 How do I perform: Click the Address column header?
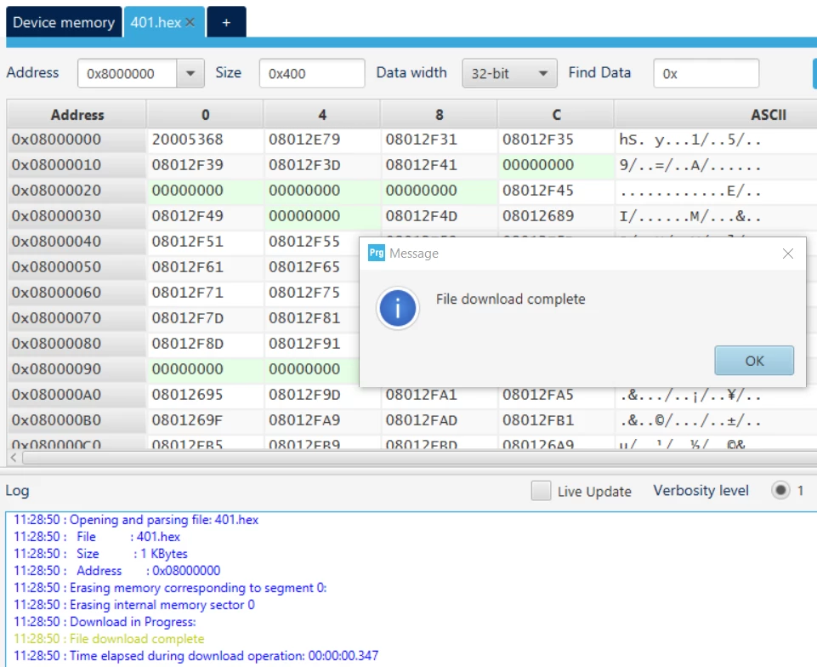(x=77, y=115)
